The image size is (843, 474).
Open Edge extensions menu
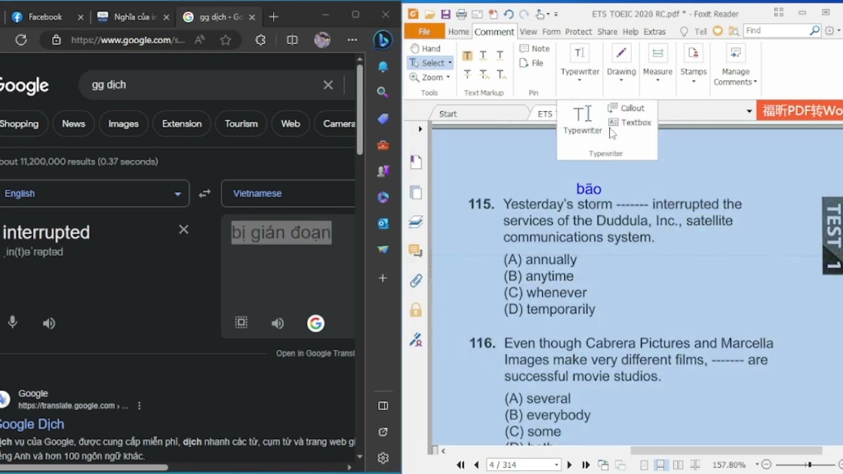[260, 40]
